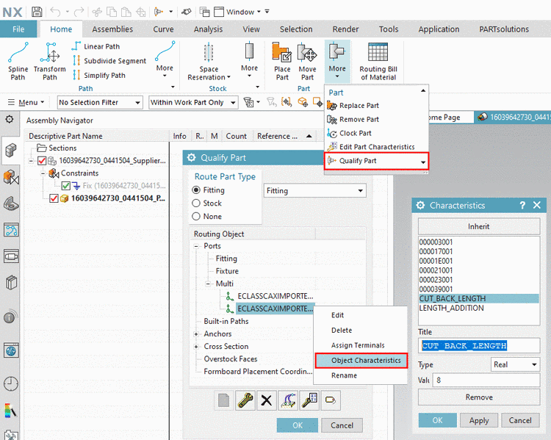This screenshot has width=551, height=440.
Task: Click the Value field containing 8
Action: [x=486, y=380]
